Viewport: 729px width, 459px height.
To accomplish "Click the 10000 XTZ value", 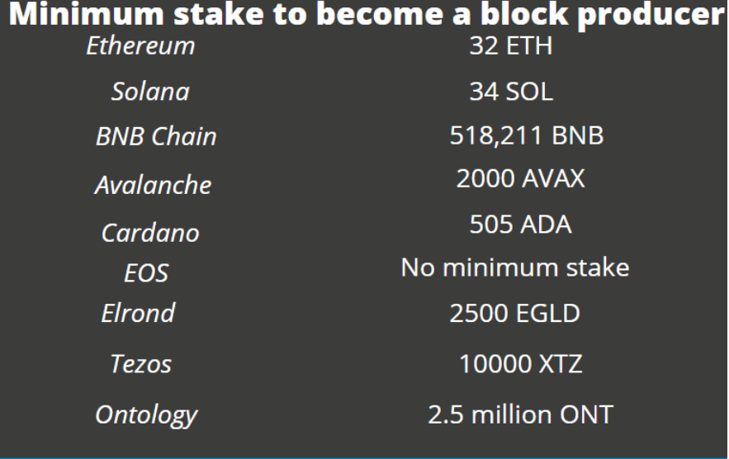I will pos(520,363).
